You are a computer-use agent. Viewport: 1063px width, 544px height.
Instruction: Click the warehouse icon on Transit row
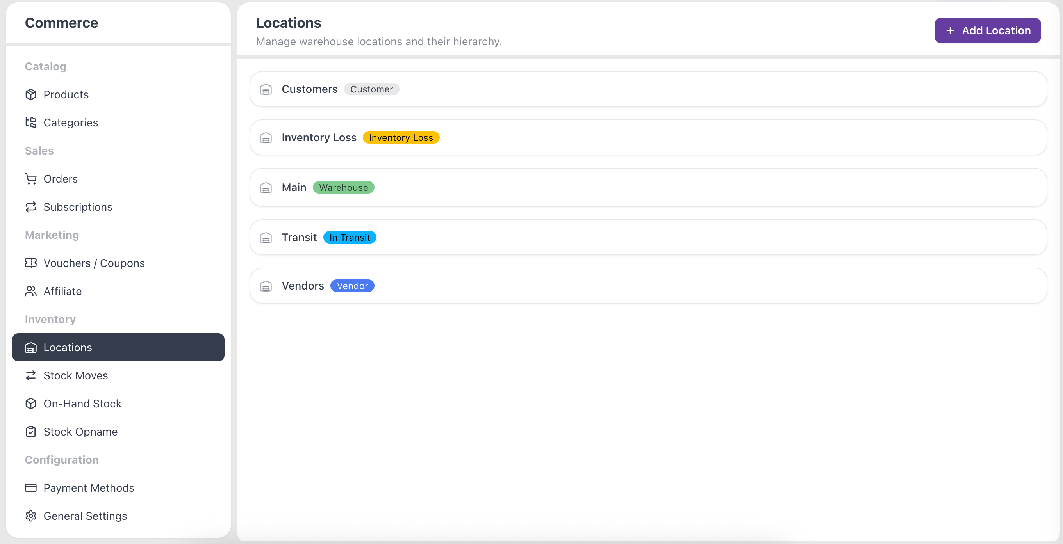(266, 238)
